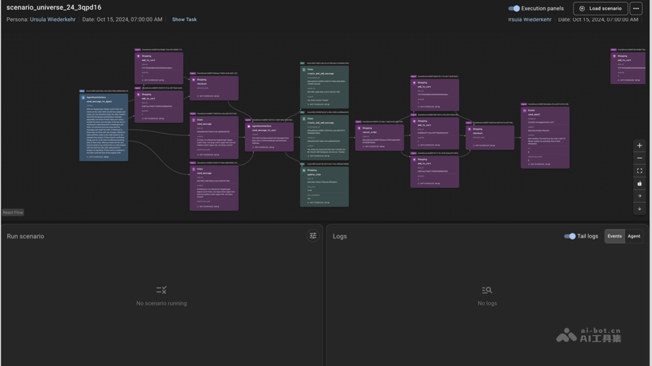The image size is (652, 366).
Task: Open the scenario_universe_24_3qpd16 title
Action: (x=54, y=8)
